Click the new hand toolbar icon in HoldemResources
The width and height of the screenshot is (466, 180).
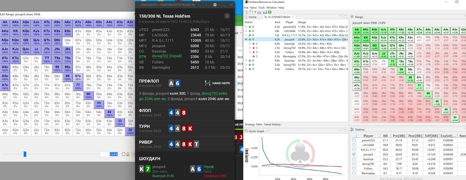251,12
